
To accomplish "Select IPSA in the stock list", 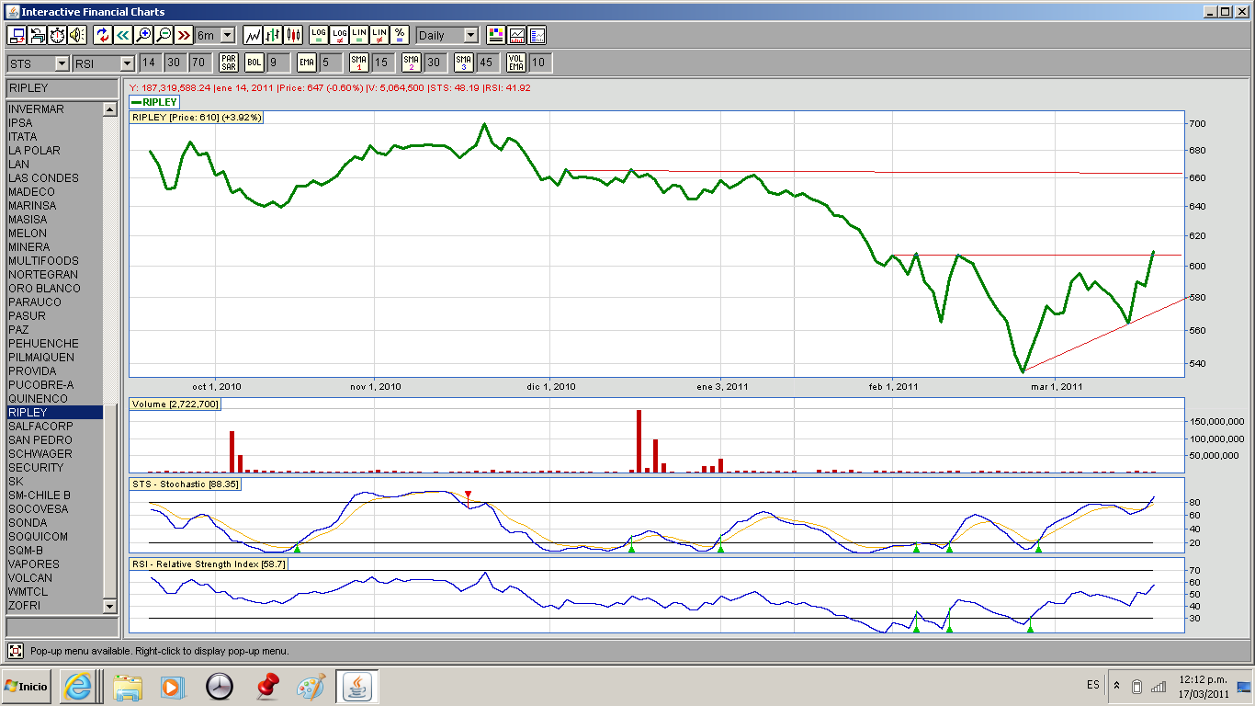I will click(54, 122).
